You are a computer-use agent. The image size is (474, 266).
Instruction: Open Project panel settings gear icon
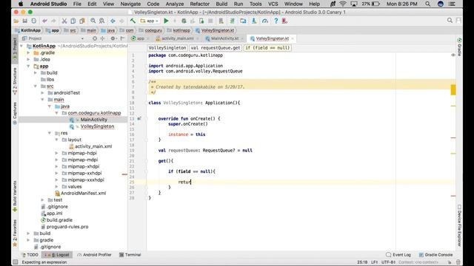pyautogui.click(x=113, y=38)
